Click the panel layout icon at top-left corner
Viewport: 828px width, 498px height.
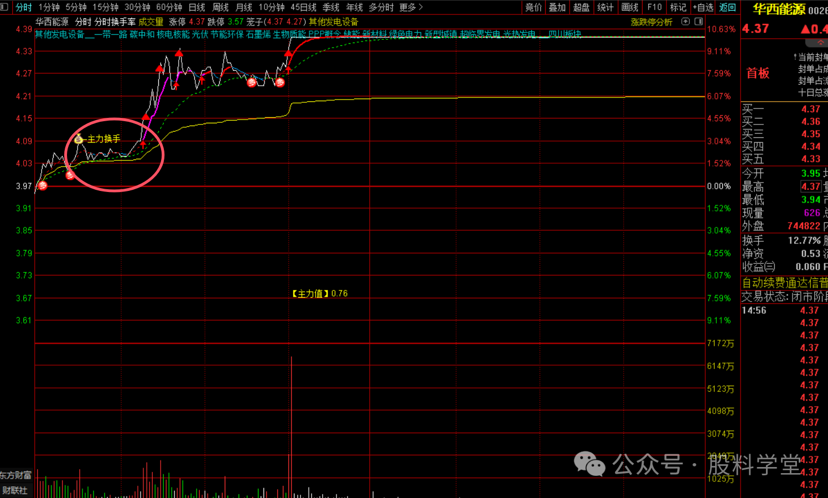click(4, 7)
